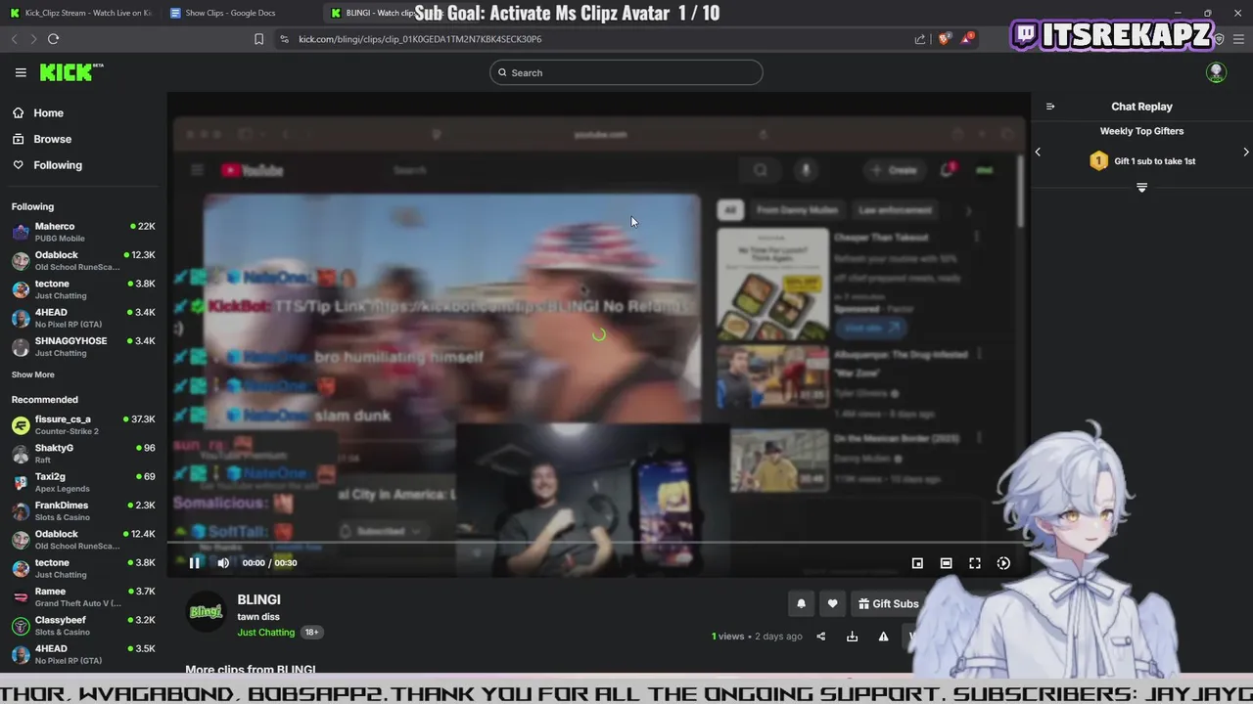Image resolution: width=1253 pixels, height=704 pixels.
Task: Open Ramee recommended channel
Action: click(83, 596)
